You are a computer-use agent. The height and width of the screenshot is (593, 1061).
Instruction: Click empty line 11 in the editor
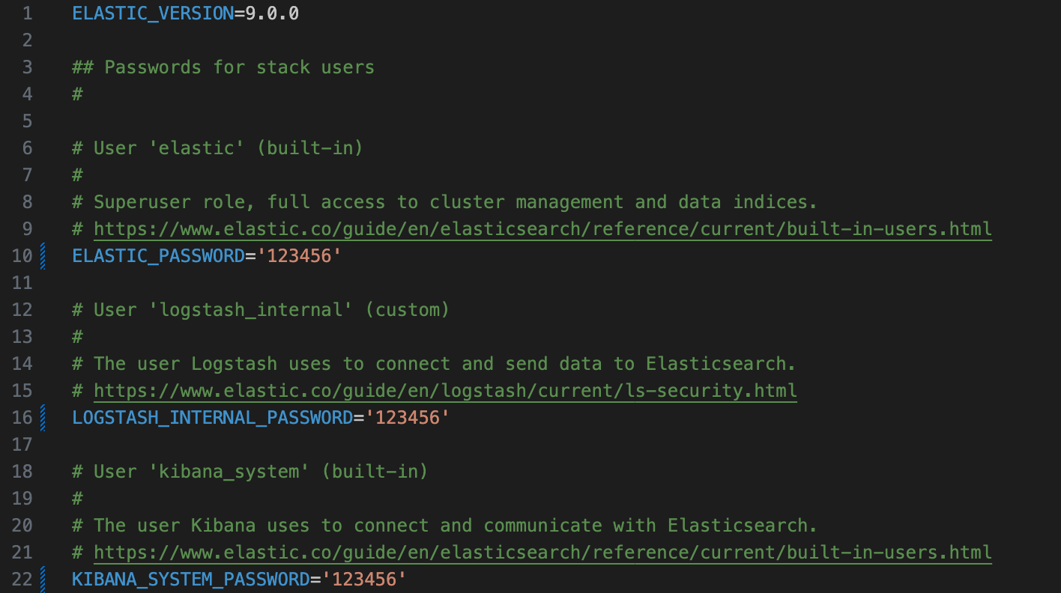[525, 283]
